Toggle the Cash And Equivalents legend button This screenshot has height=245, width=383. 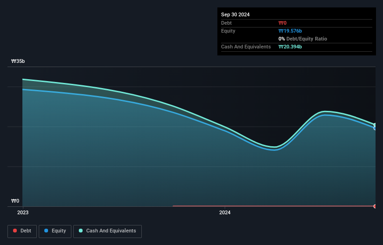point(107,231)
